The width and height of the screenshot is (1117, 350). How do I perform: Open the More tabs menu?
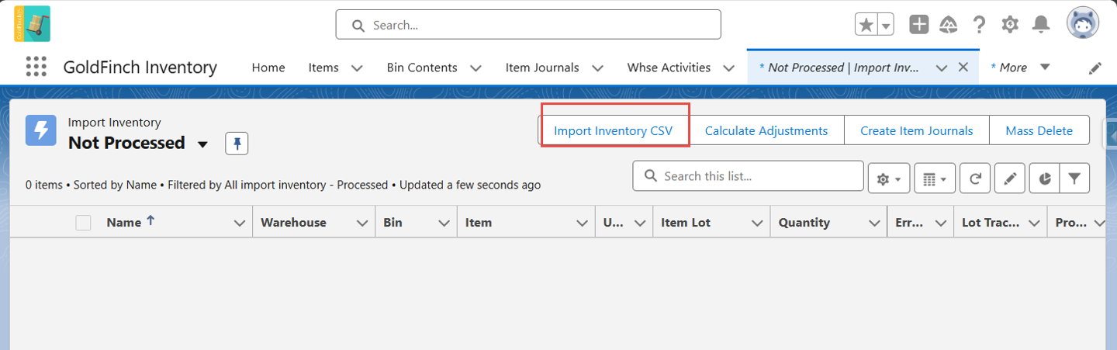pyautogui.click(x=1021, y=68)
